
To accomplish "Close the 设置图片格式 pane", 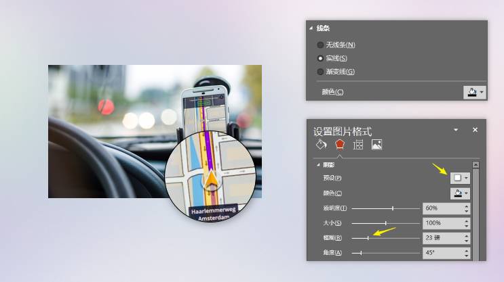I will tap(475, 130).
